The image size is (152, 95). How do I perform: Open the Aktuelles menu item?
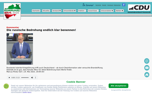pos(46,11)
